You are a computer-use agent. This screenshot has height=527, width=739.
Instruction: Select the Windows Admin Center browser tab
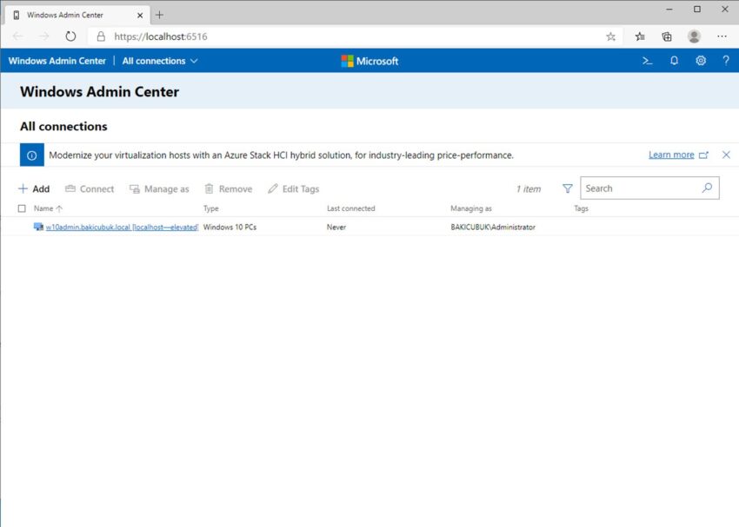70,15
